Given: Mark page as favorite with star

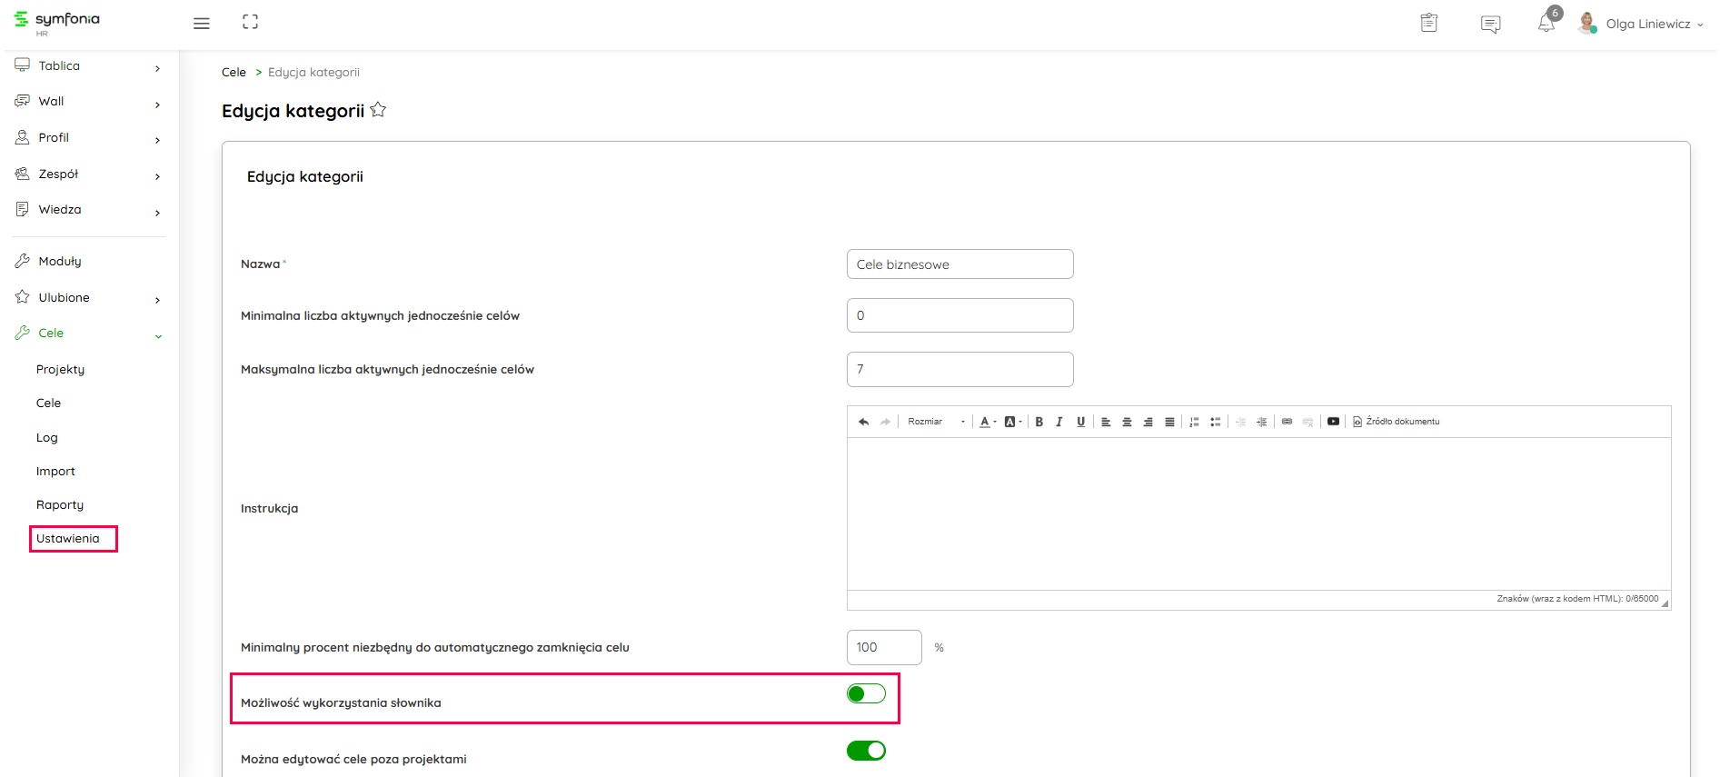Looking at the screenshot, I should pos(378,110).
